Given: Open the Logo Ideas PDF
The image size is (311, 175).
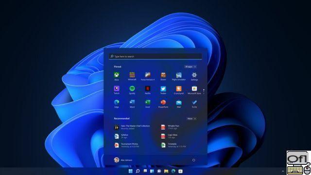Looking at the screenshot, I should (x=169, y=136).
